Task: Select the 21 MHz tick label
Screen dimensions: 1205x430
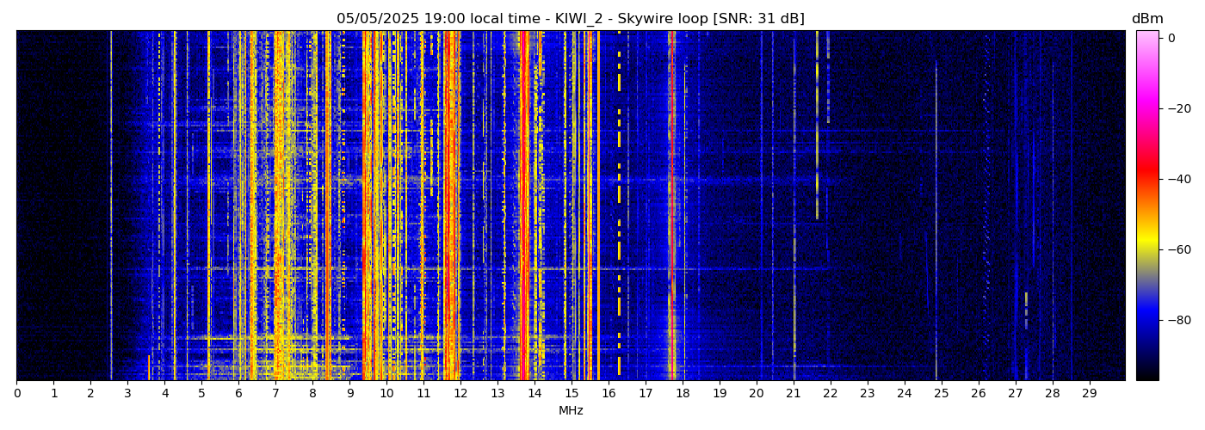Action: click(x=794, y=393)
